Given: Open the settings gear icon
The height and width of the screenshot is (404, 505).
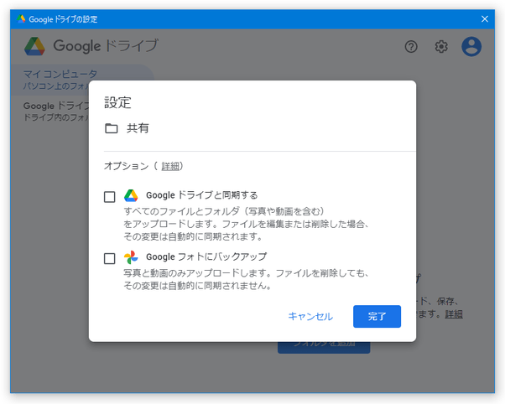Looking at the screenshot, I should point(441,47).
